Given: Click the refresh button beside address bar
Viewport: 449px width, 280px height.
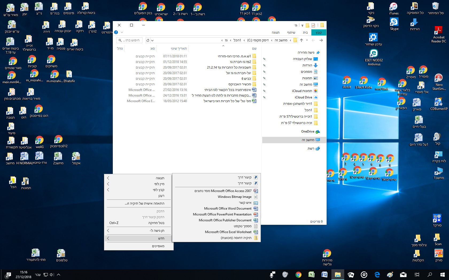Looking at the screenshot, I should (148, 41).
